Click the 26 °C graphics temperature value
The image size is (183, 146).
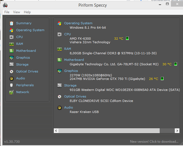(x=153, y=79)
